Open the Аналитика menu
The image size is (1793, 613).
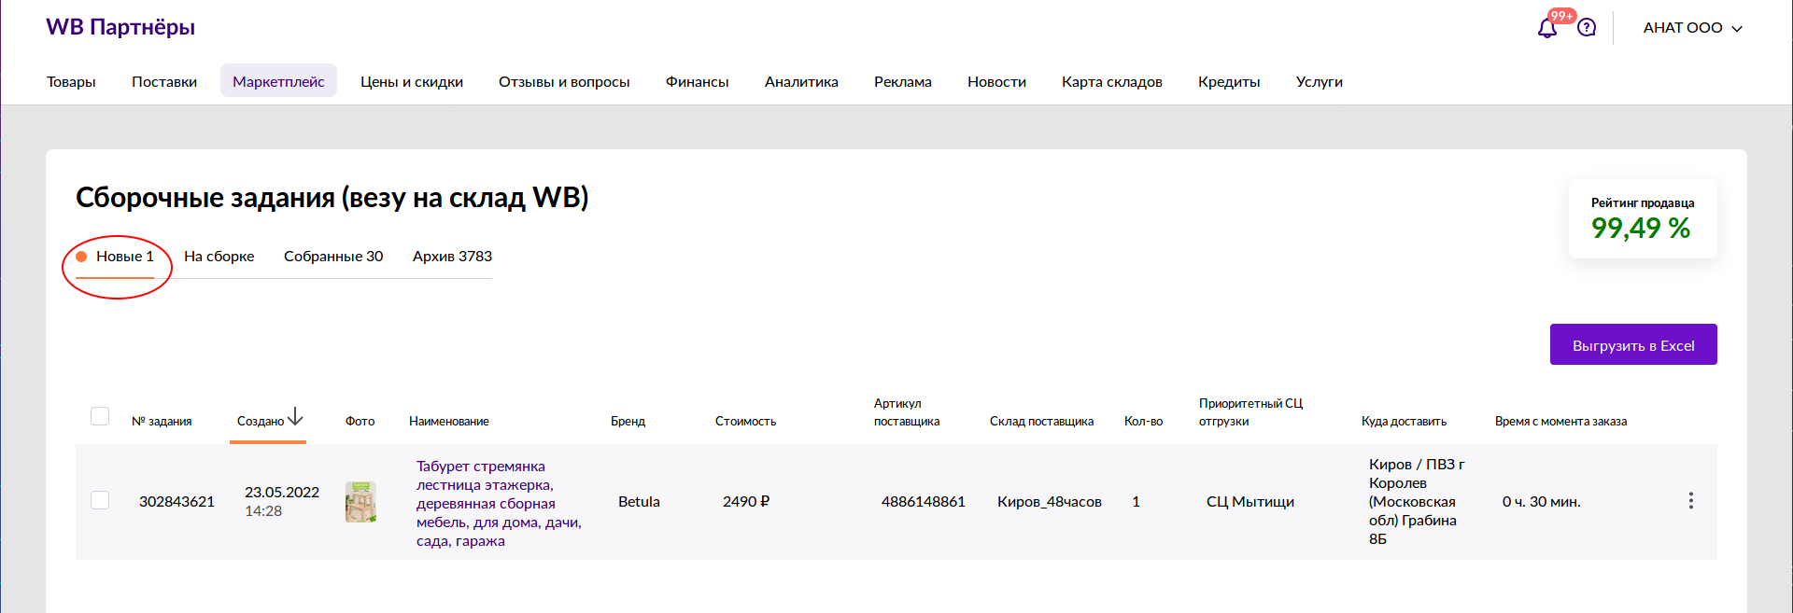coord(801,82)
